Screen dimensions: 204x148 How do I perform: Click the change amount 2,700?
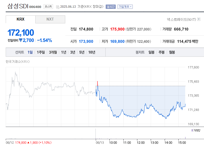click(28, 40)
